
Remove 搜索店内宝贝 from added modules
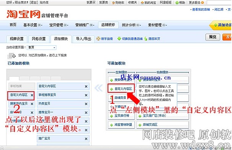coord(32,104)
